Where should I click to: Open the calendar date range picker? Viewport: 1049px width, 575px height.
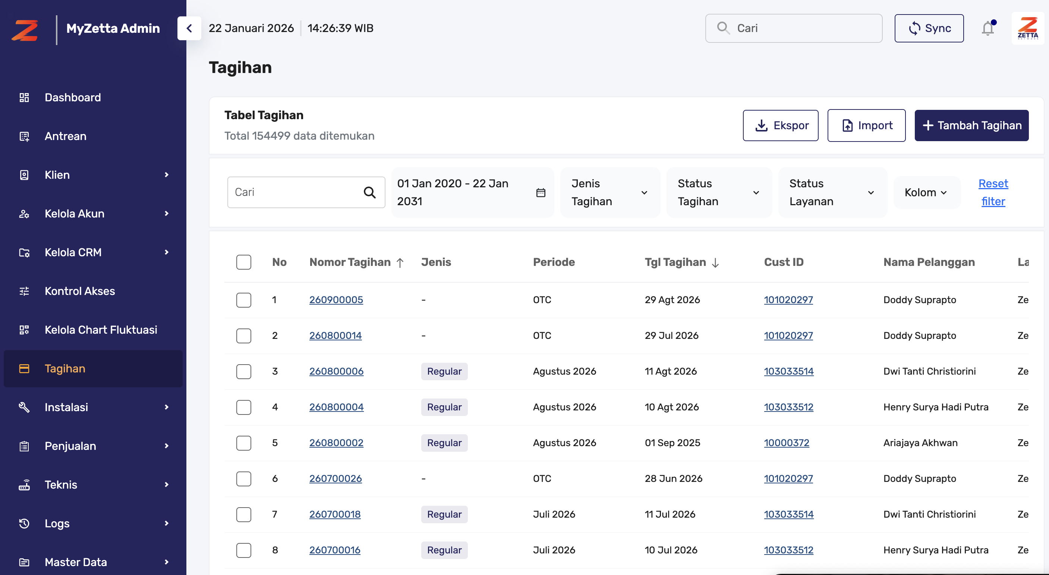coord(541,192)
